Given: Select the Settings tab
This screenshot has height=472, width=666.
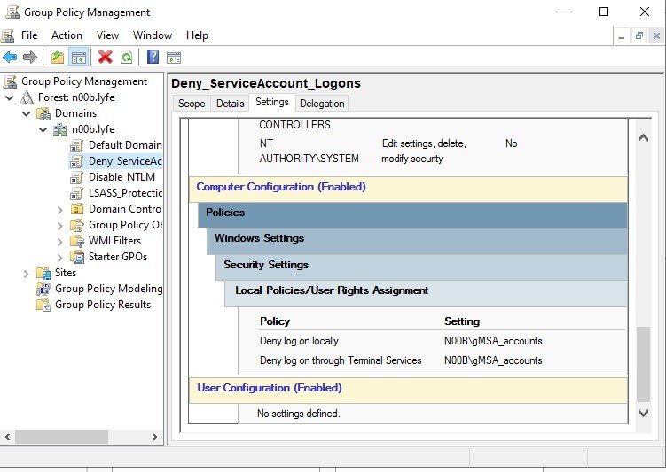Looking at the screenshot, I should point(272,102).
